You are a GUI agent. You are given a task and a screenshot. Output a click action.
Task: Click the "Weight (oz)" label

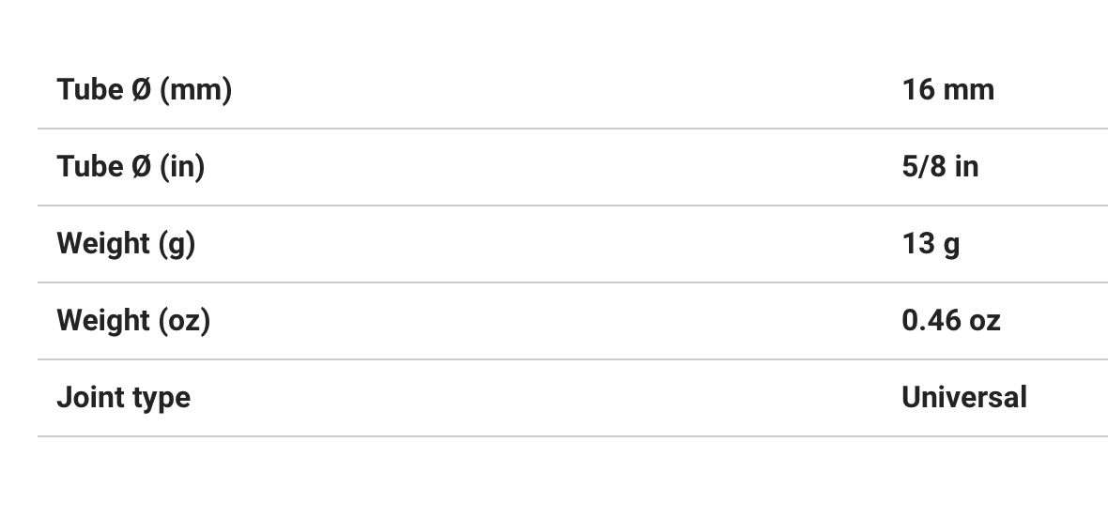click(x=133, y=321)
